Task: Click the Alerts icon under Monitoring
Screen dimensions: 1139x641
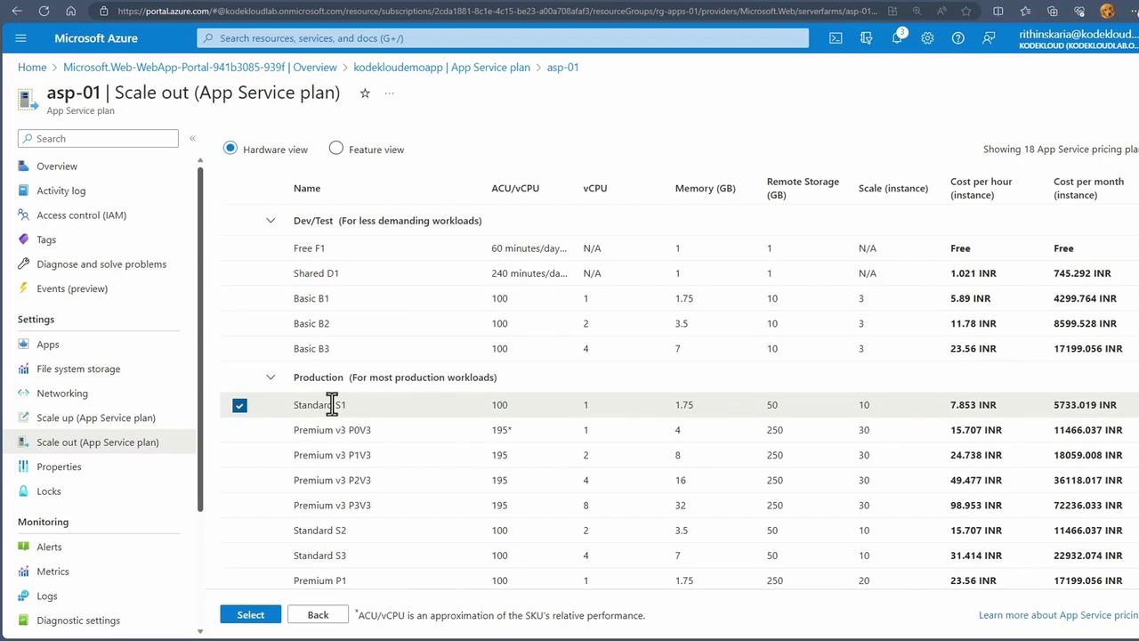Action: [x=24, y=548]
